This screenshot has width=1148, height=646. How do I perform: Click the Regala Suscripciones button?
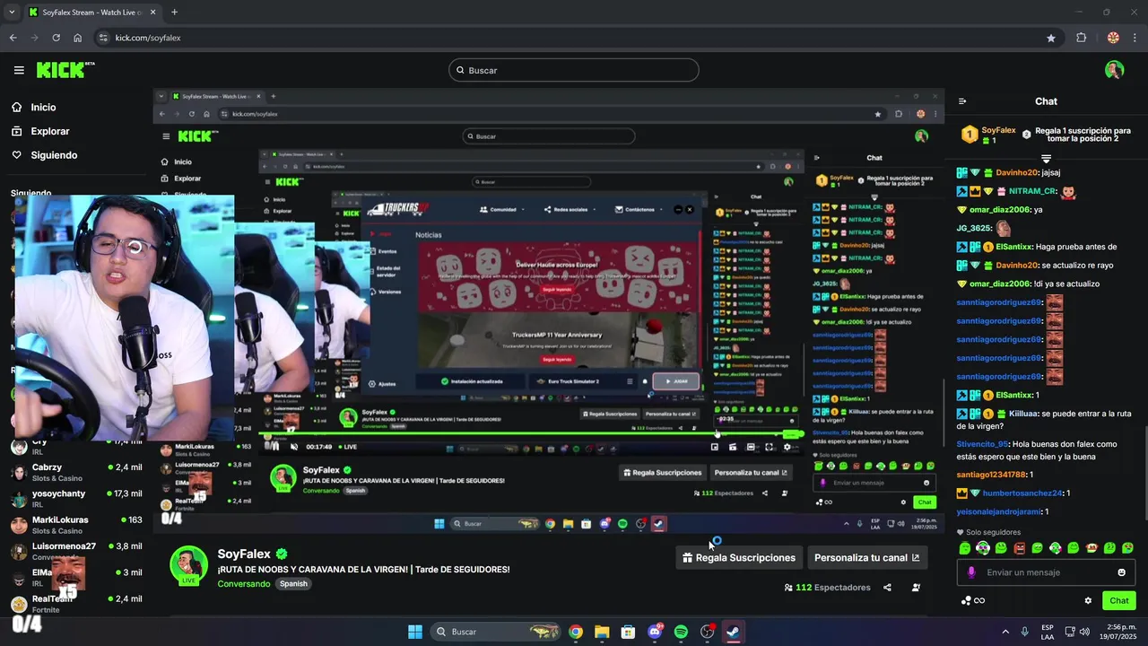click(x=739, y=557)
